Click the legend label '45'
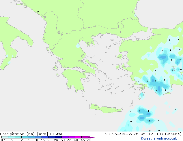The image size is (183, 141). (83, 140)
